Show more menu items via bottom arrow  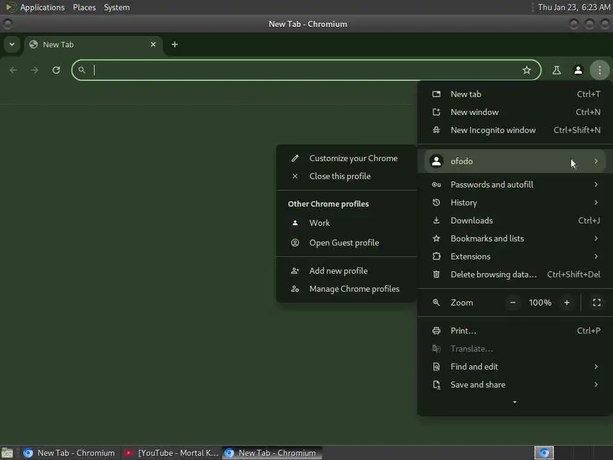click(x=514, y=402)
